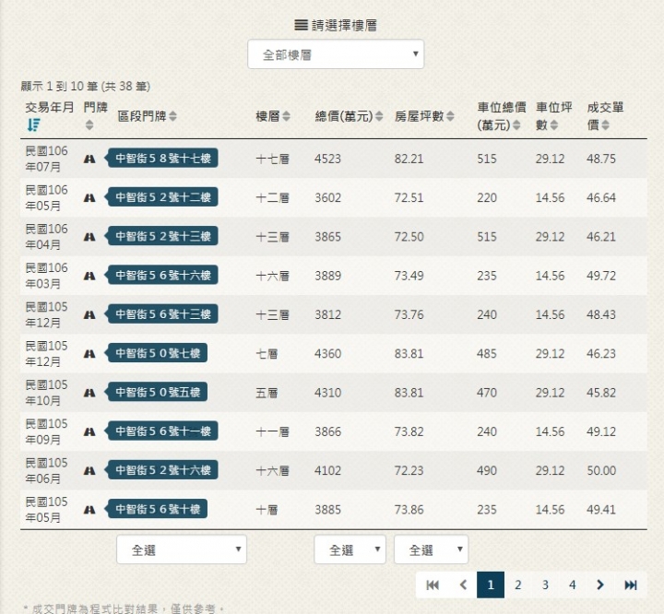Click road icon for 中智街56號十樓
The height and width of the screenshot is (614, 664).
click(x=89, y=510)
